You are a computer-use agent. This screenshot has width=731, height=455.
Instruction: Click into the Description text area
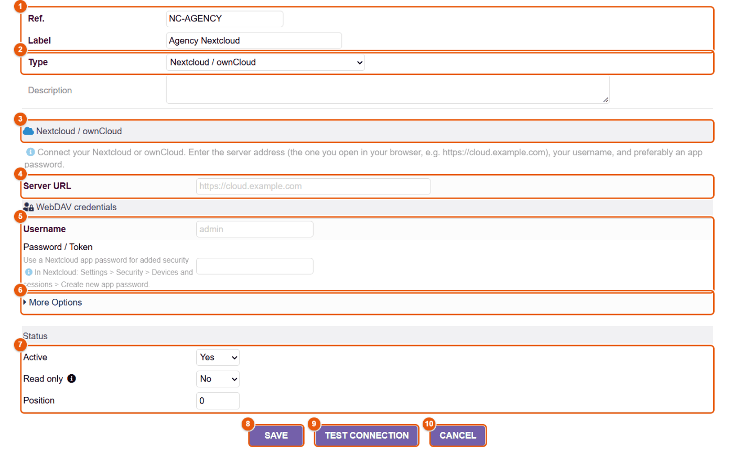point(388,90)
